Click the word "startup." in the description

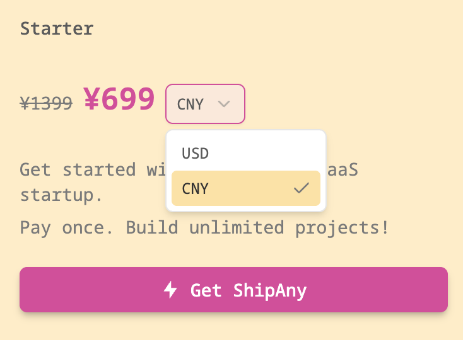61,195
